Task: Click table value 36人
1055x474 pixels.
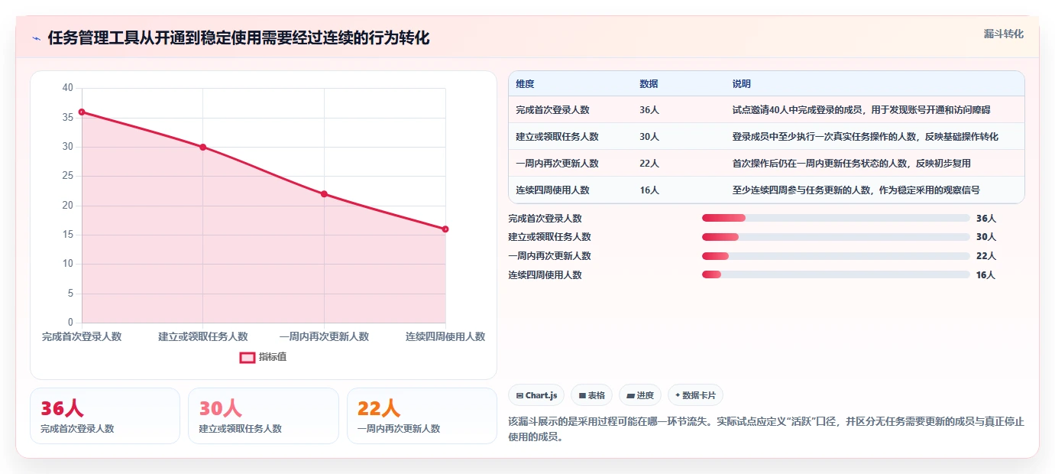Action: tap(649, 110)
